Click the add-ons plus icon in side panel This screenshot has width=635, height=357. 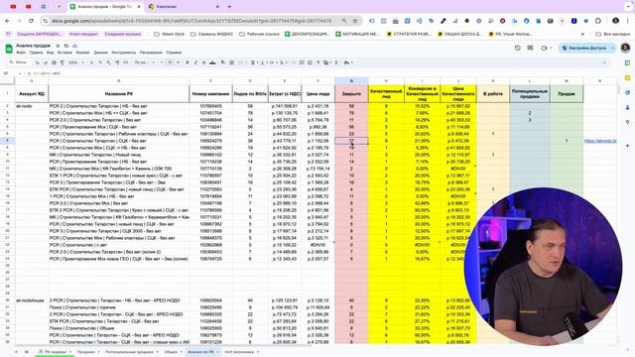pos(628,146)
